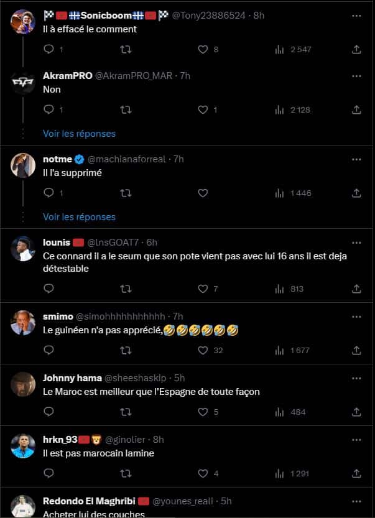Viewport: 375px width, 518px height.
Task: Click smimo's profile avatar
Action: tap(24, 322)
